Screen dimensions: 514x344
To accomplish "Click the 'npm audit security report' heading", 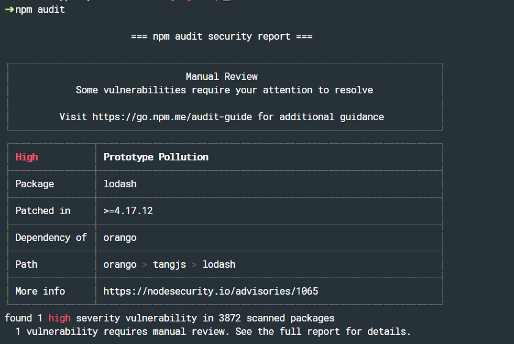I will [222, 37].
